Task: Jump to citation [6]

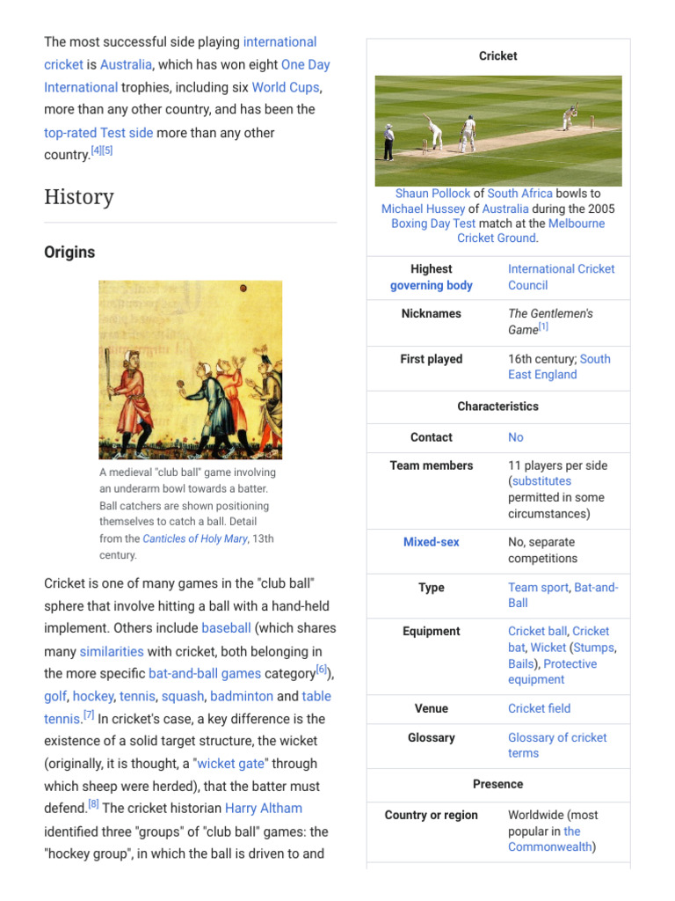Action: [322, 670]
